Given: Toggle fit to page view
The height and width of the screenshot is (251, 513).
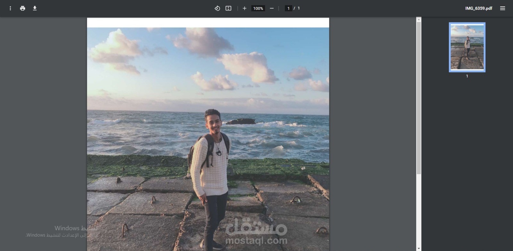Looking at the screenshot, I should coord(228,8).
